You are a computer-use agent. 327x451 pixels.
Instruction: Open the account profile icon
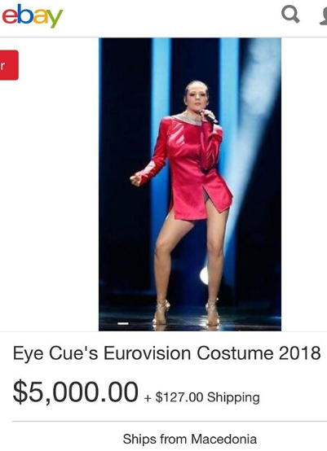(x=324, y=16)
